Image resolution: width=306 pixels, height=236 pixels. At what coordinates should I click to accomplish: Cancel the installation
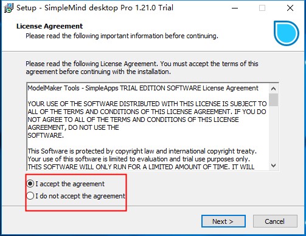click(275, 221)
